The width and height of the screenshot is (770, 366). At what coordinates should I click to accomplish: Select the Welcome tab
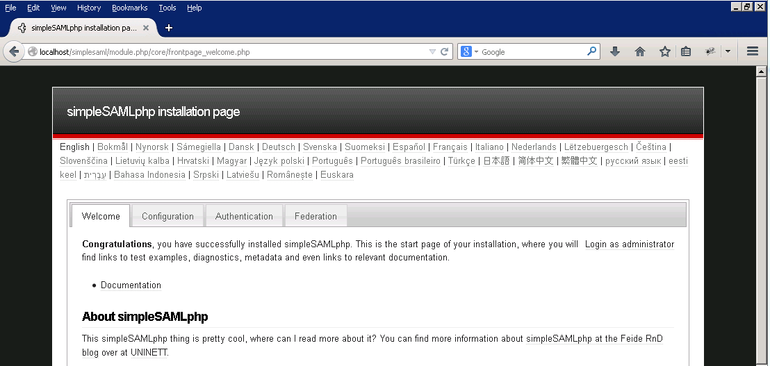[x=101, y=216]
